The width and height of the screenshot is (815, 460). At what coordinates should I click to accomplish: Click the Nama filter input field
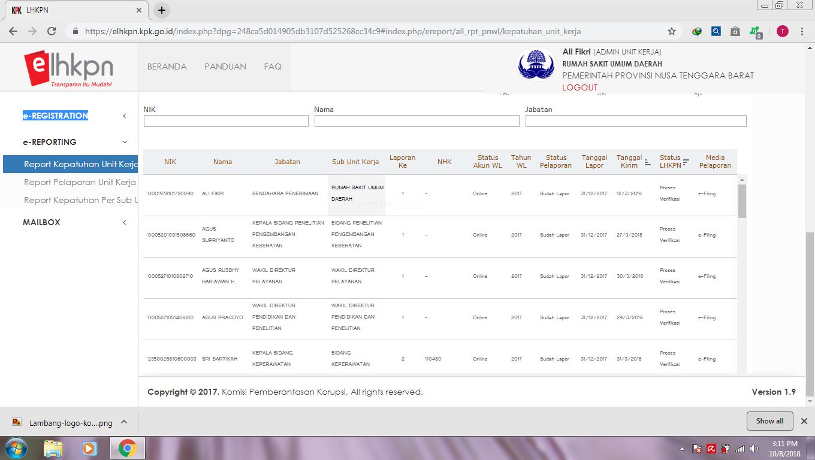tap(416, 121)
